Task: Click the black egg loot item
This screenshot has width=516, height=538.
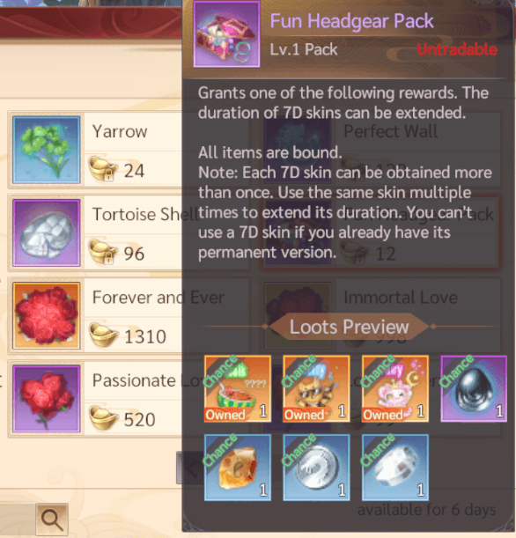Action: (474, 388)
